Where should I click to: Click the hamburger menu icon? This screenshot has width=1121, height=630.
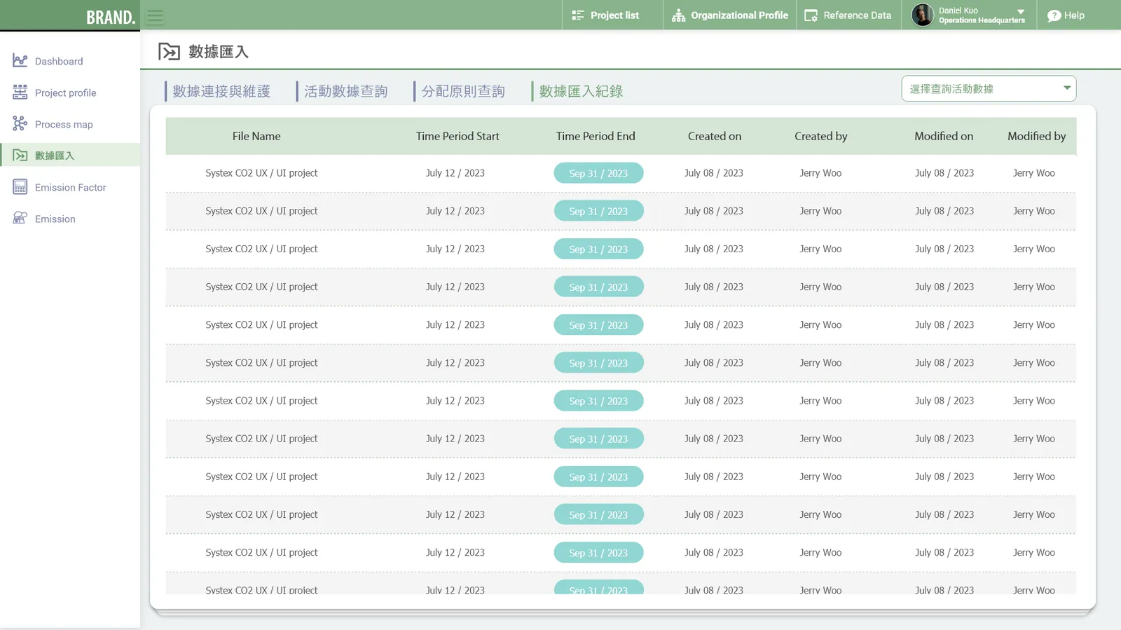(x=155, y=17)
